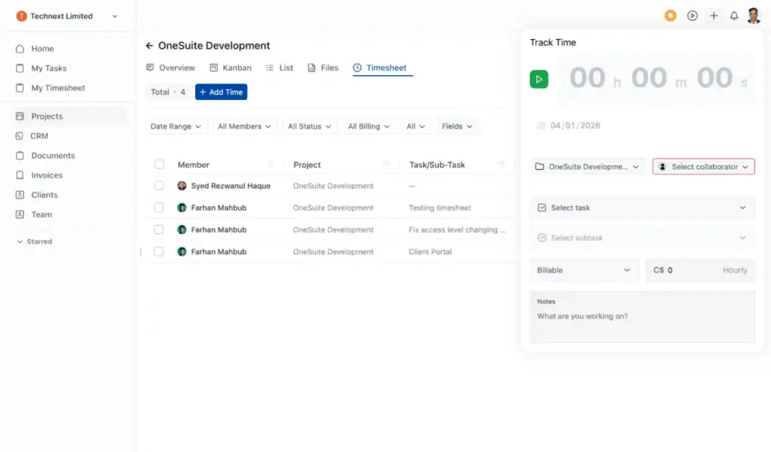Start the timer with the green play button

coord(538,78)
